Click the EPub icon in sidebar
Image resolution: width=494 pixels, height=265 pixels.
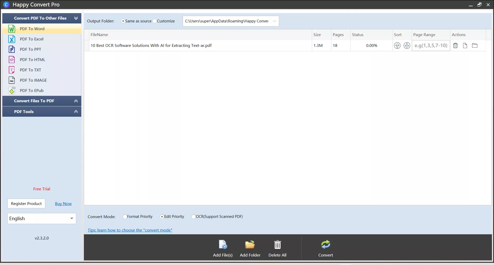click(x=12, y=90)
